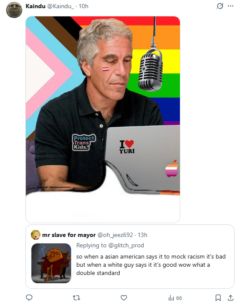Open the 10h post timestamp
Viewport: 241px width, 303px height.
[x=83, y=6]
